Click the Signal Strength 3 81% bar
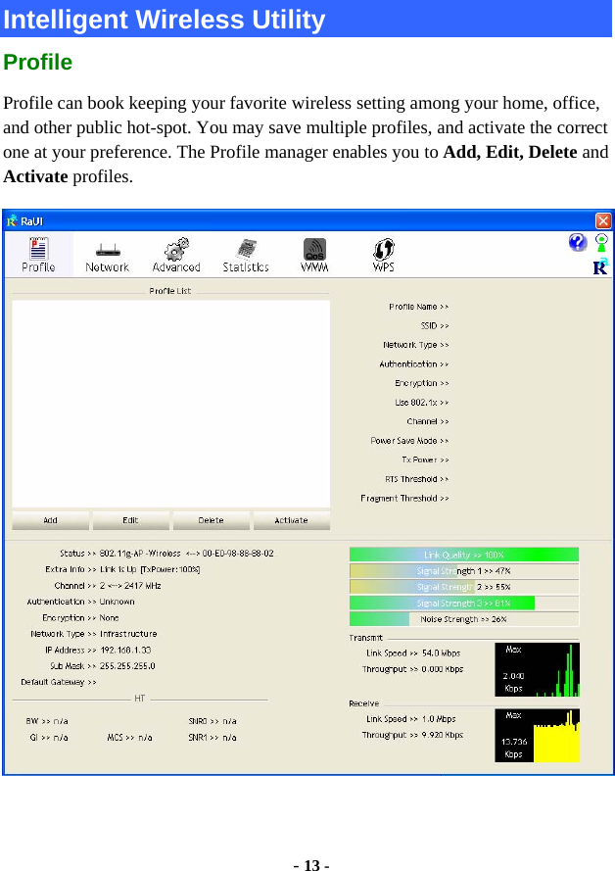 pos(464,603)
